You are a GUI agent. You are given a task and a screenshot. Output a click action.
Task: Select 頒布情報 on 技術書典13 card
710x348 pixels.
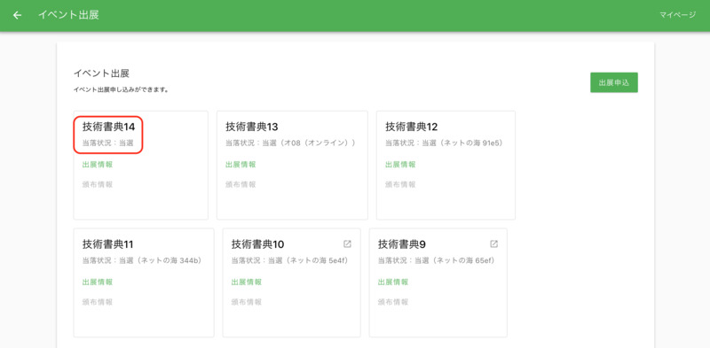241,184
